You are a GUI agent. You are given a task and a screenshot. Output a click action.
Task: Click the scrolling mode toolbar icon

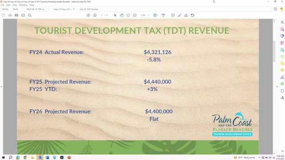163,16
